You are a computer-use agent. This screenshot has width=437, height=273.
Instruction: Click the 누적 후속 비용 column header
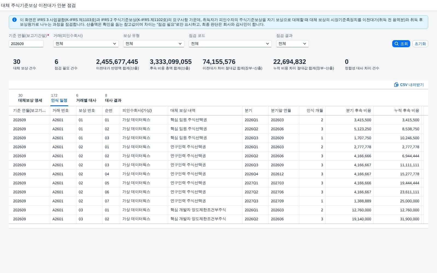tap(398, 111)
